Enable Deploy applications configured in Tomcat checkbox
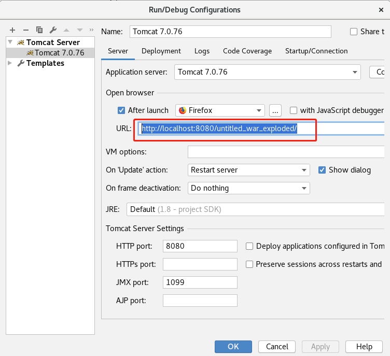Screen dimensions: 390x356 [249, 246]
